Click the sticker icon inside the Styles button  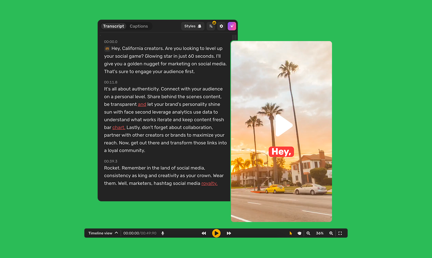click(199, 26)
